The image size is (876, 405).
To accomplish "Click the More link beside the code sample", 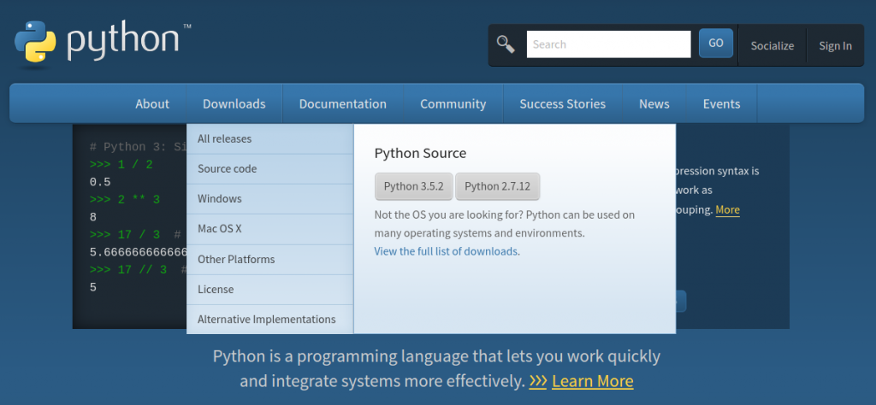I will pyautogui.click(x=727, y=209).
